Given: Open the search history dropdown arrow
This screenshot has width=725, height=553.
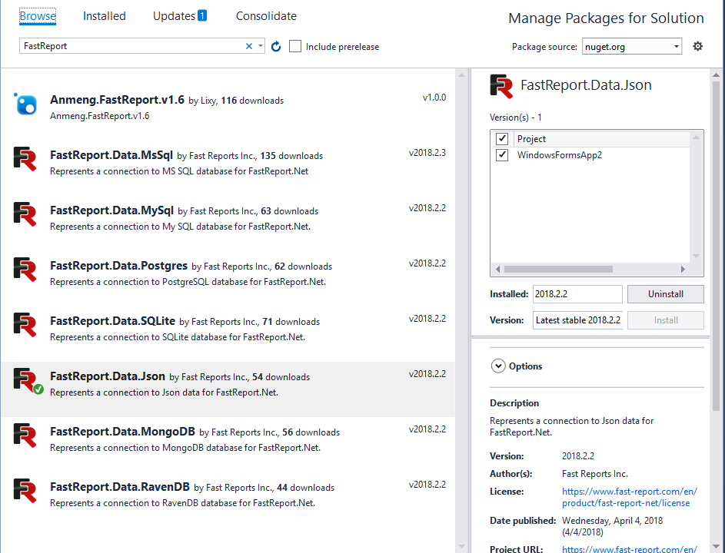Looking at the screenshot, I should click(261, 46).
